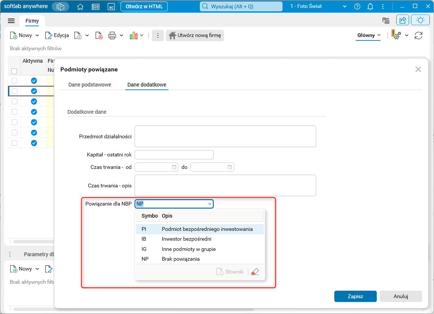Click the refresh icon
The height and width of the screenshot is (314, 434).
pyautogui.click(x=419, y=36)
